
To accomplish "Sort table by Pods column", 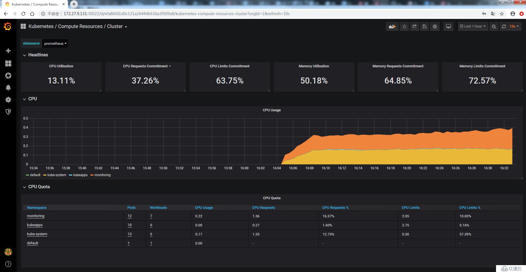I will click(131, 208).
